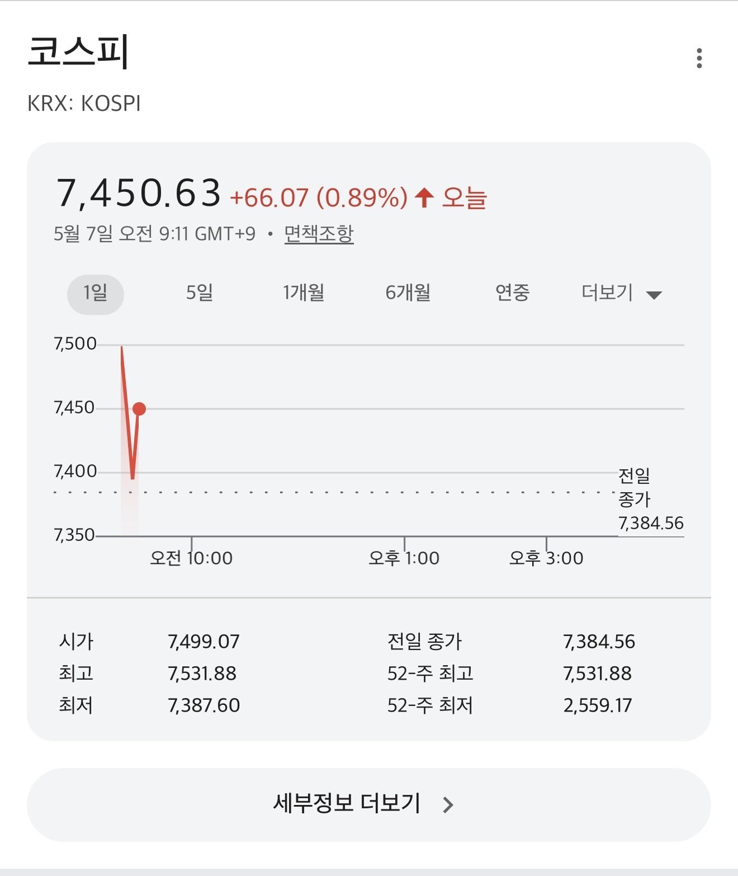Click the 7,450.63 current index value
738x876 pixels.
click(139, 193)
